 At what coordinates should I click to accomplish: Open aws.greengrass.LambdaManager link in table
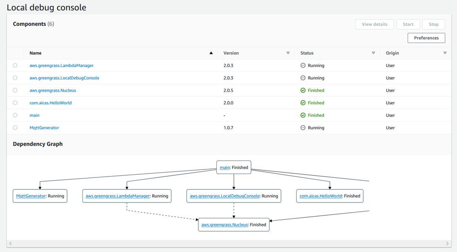[x=61, y=66]
